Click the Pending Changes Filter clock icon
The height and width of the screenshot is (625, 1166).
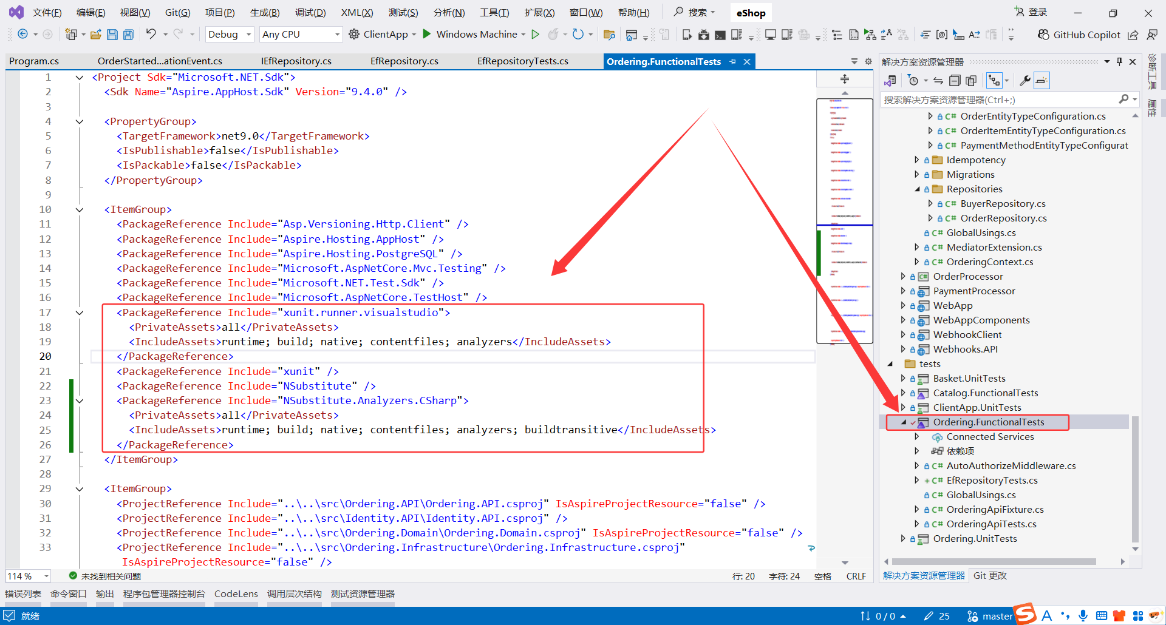(913, 81)
